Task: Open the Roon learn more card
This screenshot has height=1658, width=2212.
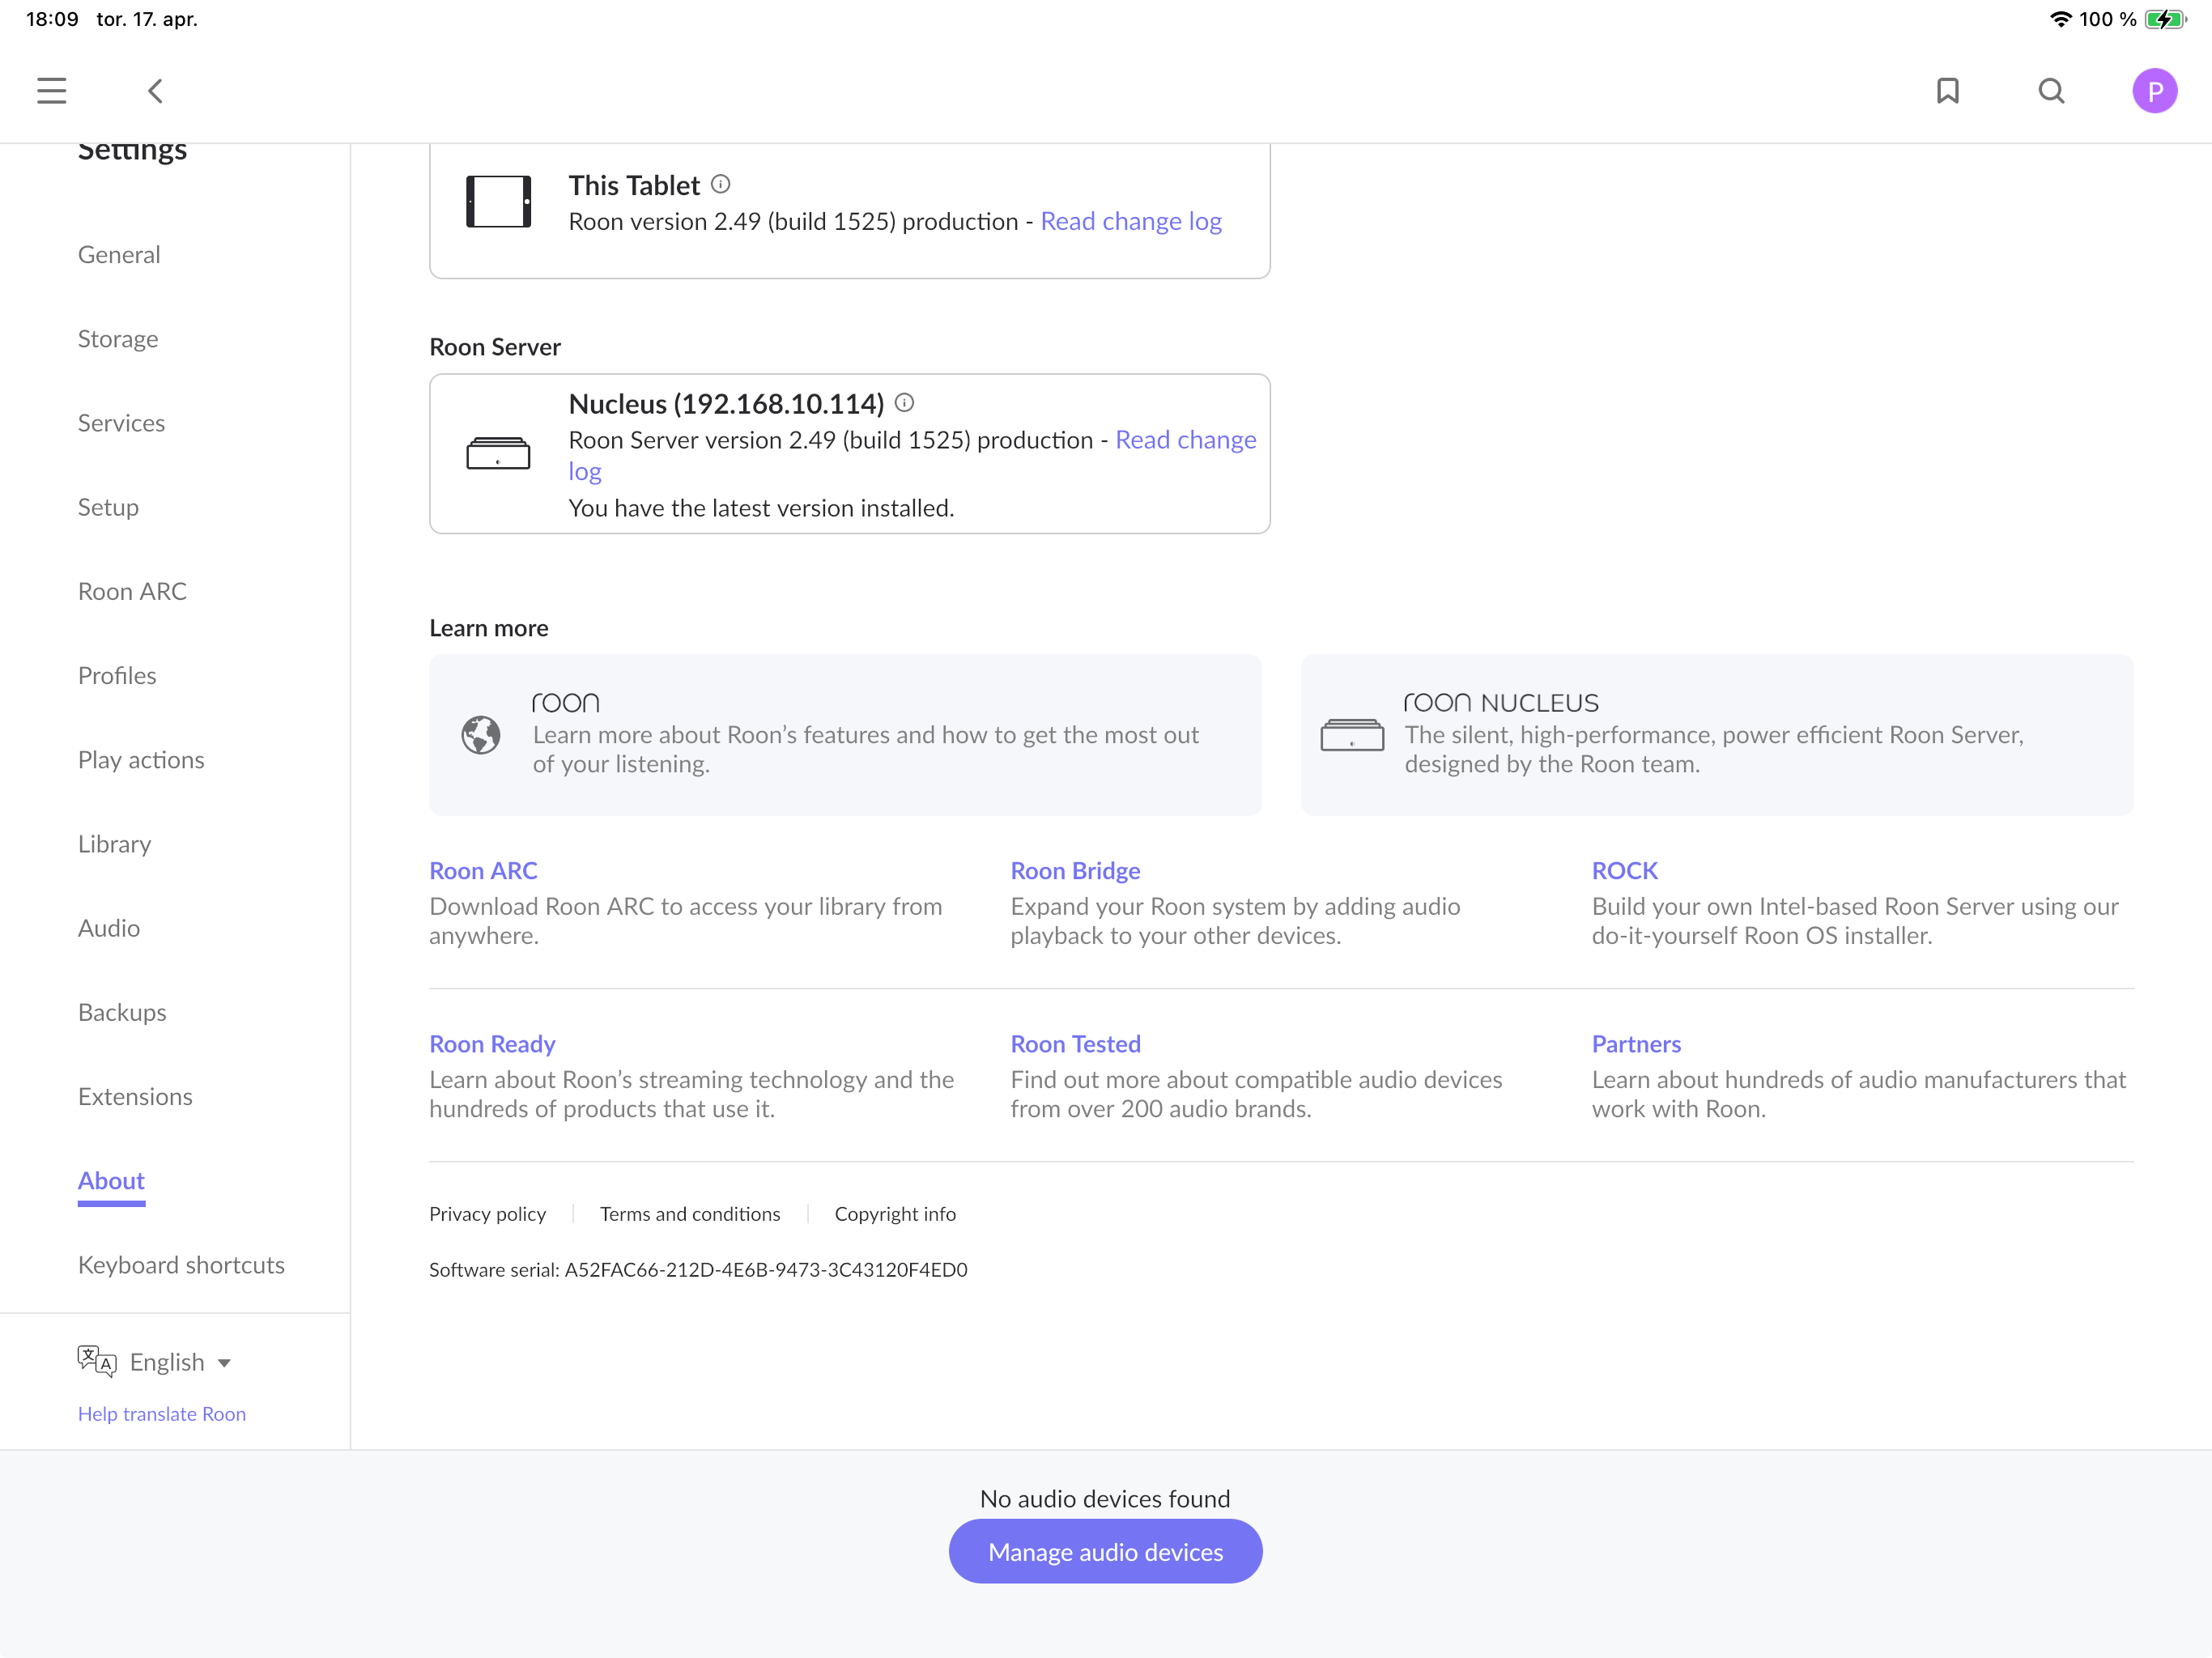Action: [x=845, y=735]
